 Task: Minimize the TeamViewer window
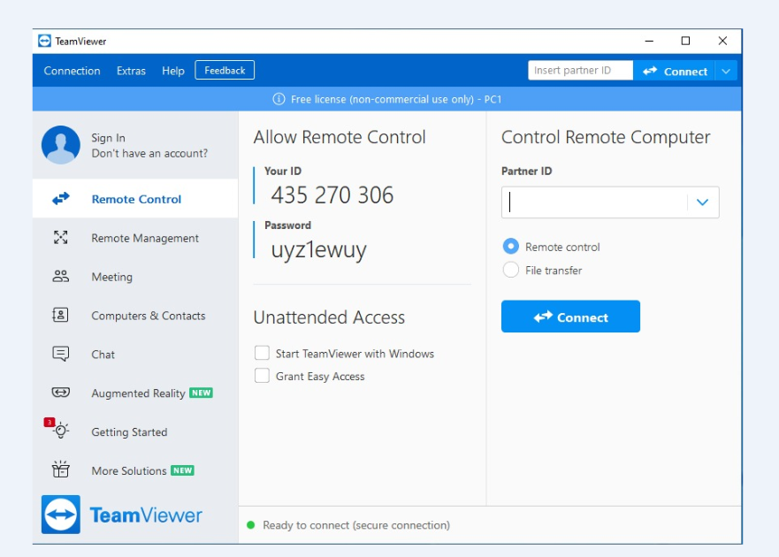click(x=649, y=41)
